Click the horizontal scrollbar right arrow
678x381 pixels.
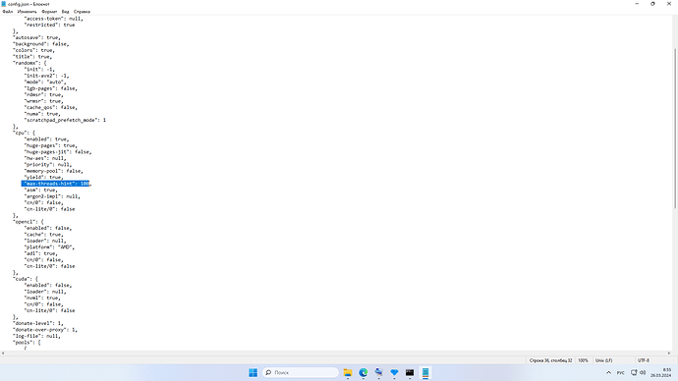click(x=669, y=353)
